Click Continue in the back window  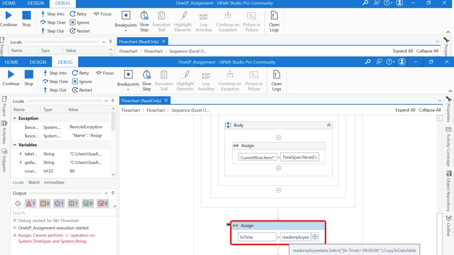tap(9, 19)
